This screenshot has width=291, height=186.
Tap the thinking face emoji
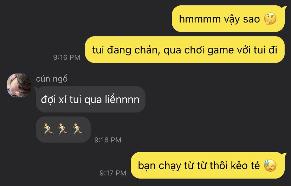[270, 19]
